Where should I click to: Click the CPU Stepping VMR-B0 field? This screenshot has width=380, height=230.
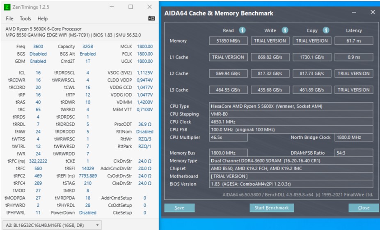tap(291, 114)
